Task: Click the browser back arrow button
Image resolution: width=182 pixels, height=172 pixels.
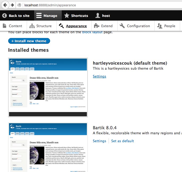Action: (x=5, y=5)
